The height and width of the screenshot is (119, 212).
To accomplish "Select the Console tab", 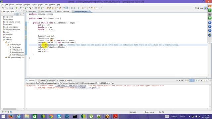I will (x=30, y=80).
